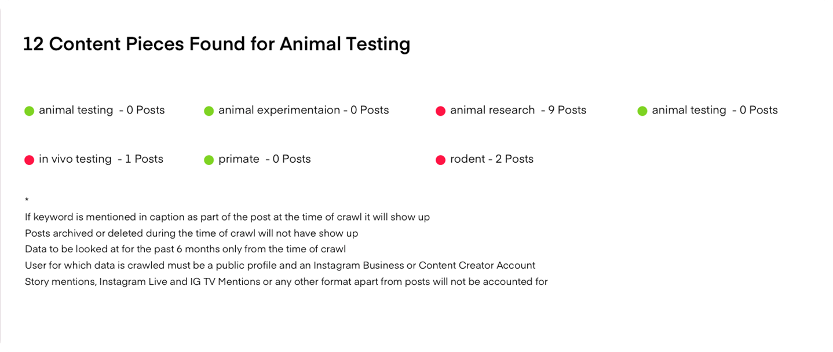The width and height of the screenshot is (833, 352).
Task: Click the note about Instagram Business or Creator Account
Action: point(280,266)
